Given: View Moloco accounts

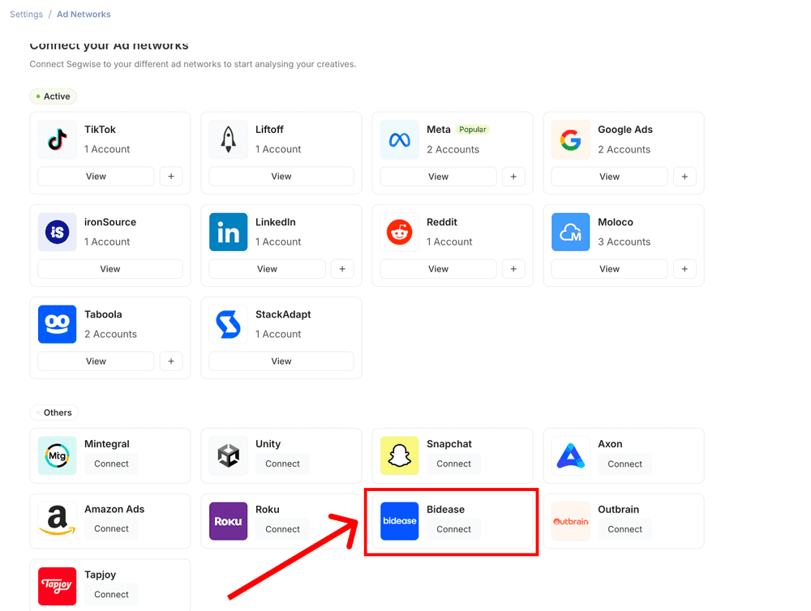Looking at the screenshot, I should (609, 269).
